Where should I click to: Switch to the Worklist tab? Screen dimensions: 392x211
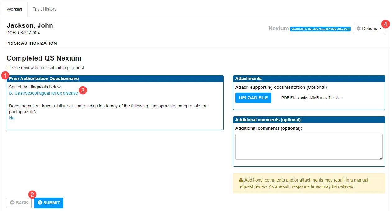(x=15, y=9)
